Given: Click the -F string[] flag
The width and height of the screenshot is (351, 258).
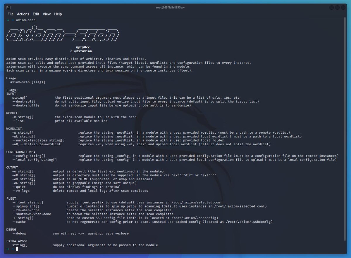Looking at the screenshot, I should [23, 218].
